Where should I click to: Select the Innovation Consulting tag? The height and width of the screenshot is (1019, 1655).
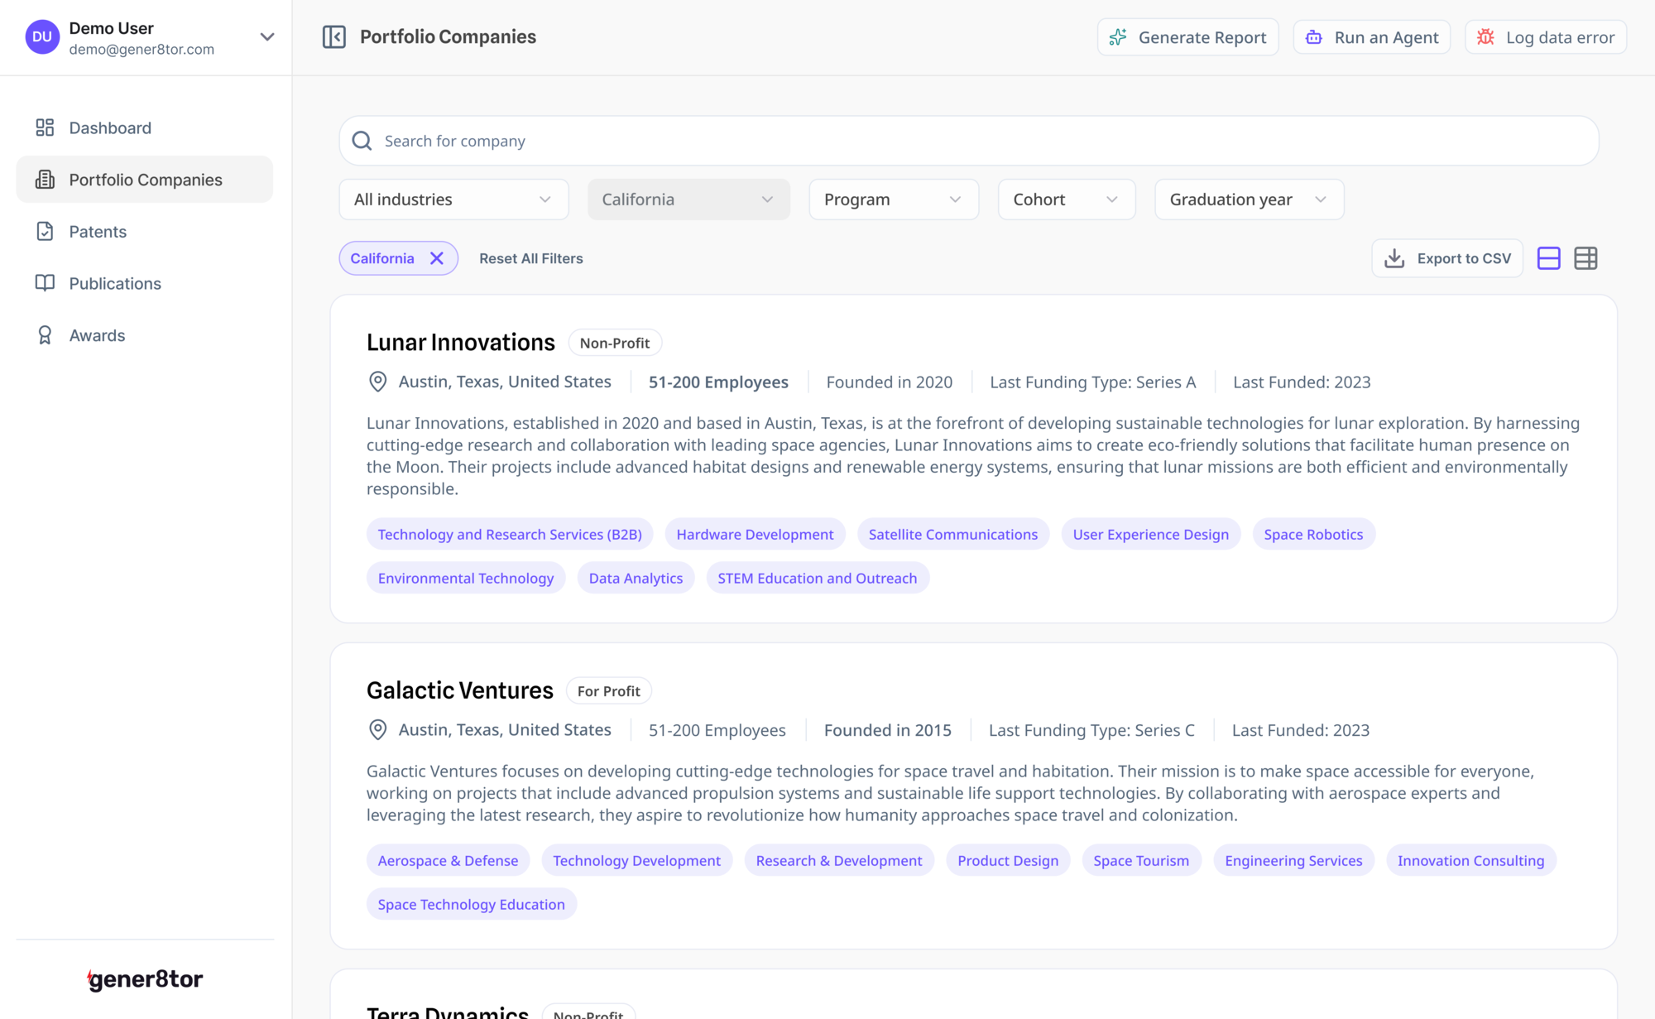tap(1470, 860)
